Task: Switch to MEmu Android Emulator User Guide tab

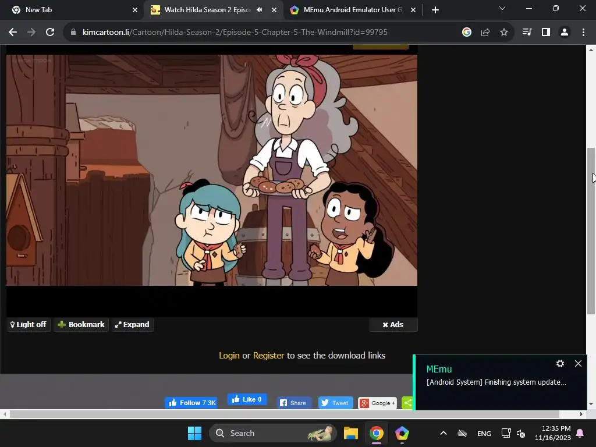Action: tap(353, 10)
